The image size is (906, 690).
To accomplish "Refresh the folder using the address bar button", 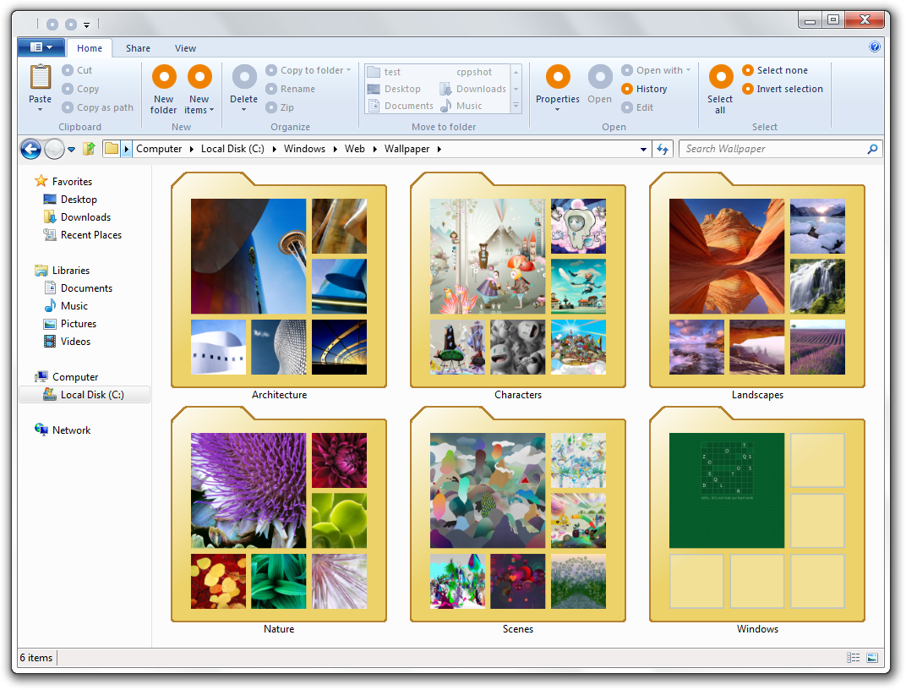I will pyautogui.click(x=663, y=149).
